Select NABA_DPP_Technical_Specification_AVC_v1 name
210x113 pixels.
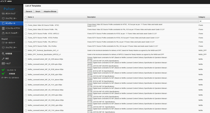point(43,50)
